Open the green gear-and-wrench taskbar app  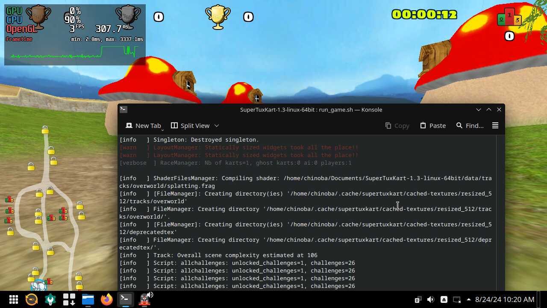(x=50, y=299)
